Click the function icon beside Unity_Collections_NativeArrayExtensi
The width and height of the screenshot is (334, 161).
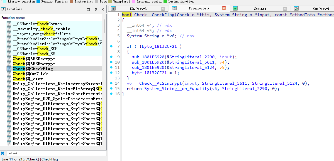pos(9,84)
